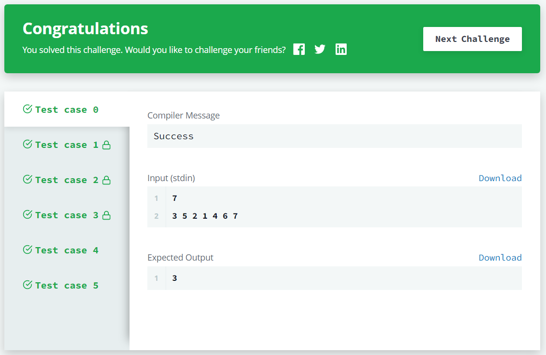This screenshot has height=355, width=546.
Task: Show the Test case 5 tab
Action: (x=67, y=285)
